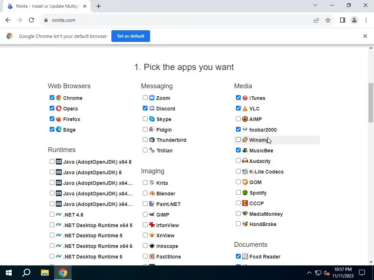Click the Pidgin app icon
The width and height of the screenshot is (374, 280).
(152, 129)
